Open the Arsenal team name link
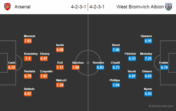 [22, 7]
